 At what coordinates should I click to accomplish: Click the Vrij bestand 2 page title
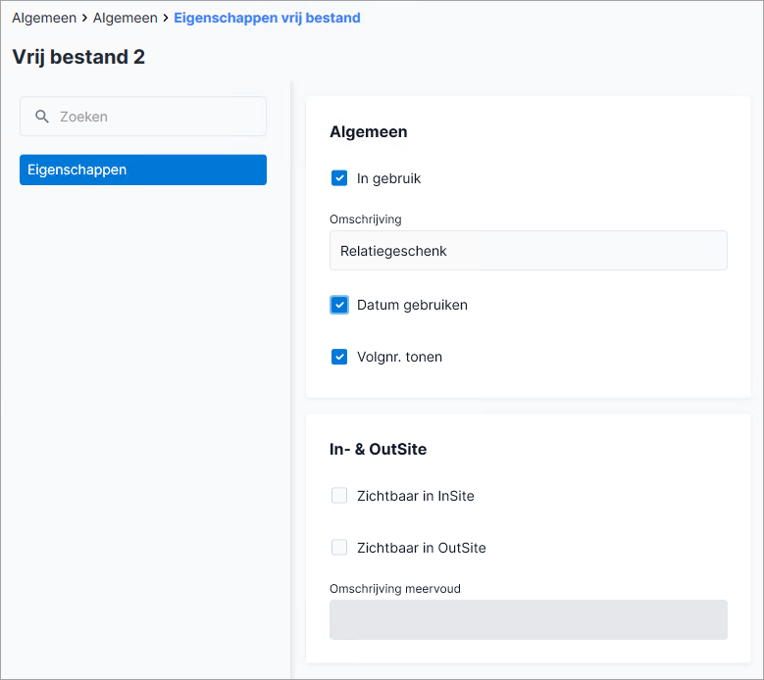pyautogui.click(x=78, y=57)
